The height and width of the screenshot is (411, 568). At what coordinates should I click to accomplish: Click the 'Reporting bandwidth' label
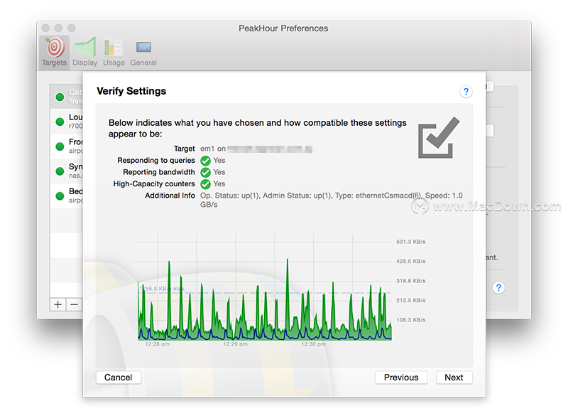(159, 172)
